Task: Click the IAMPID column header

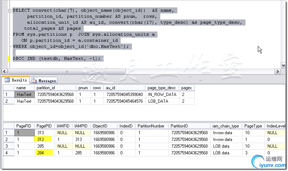Action: 81,126
